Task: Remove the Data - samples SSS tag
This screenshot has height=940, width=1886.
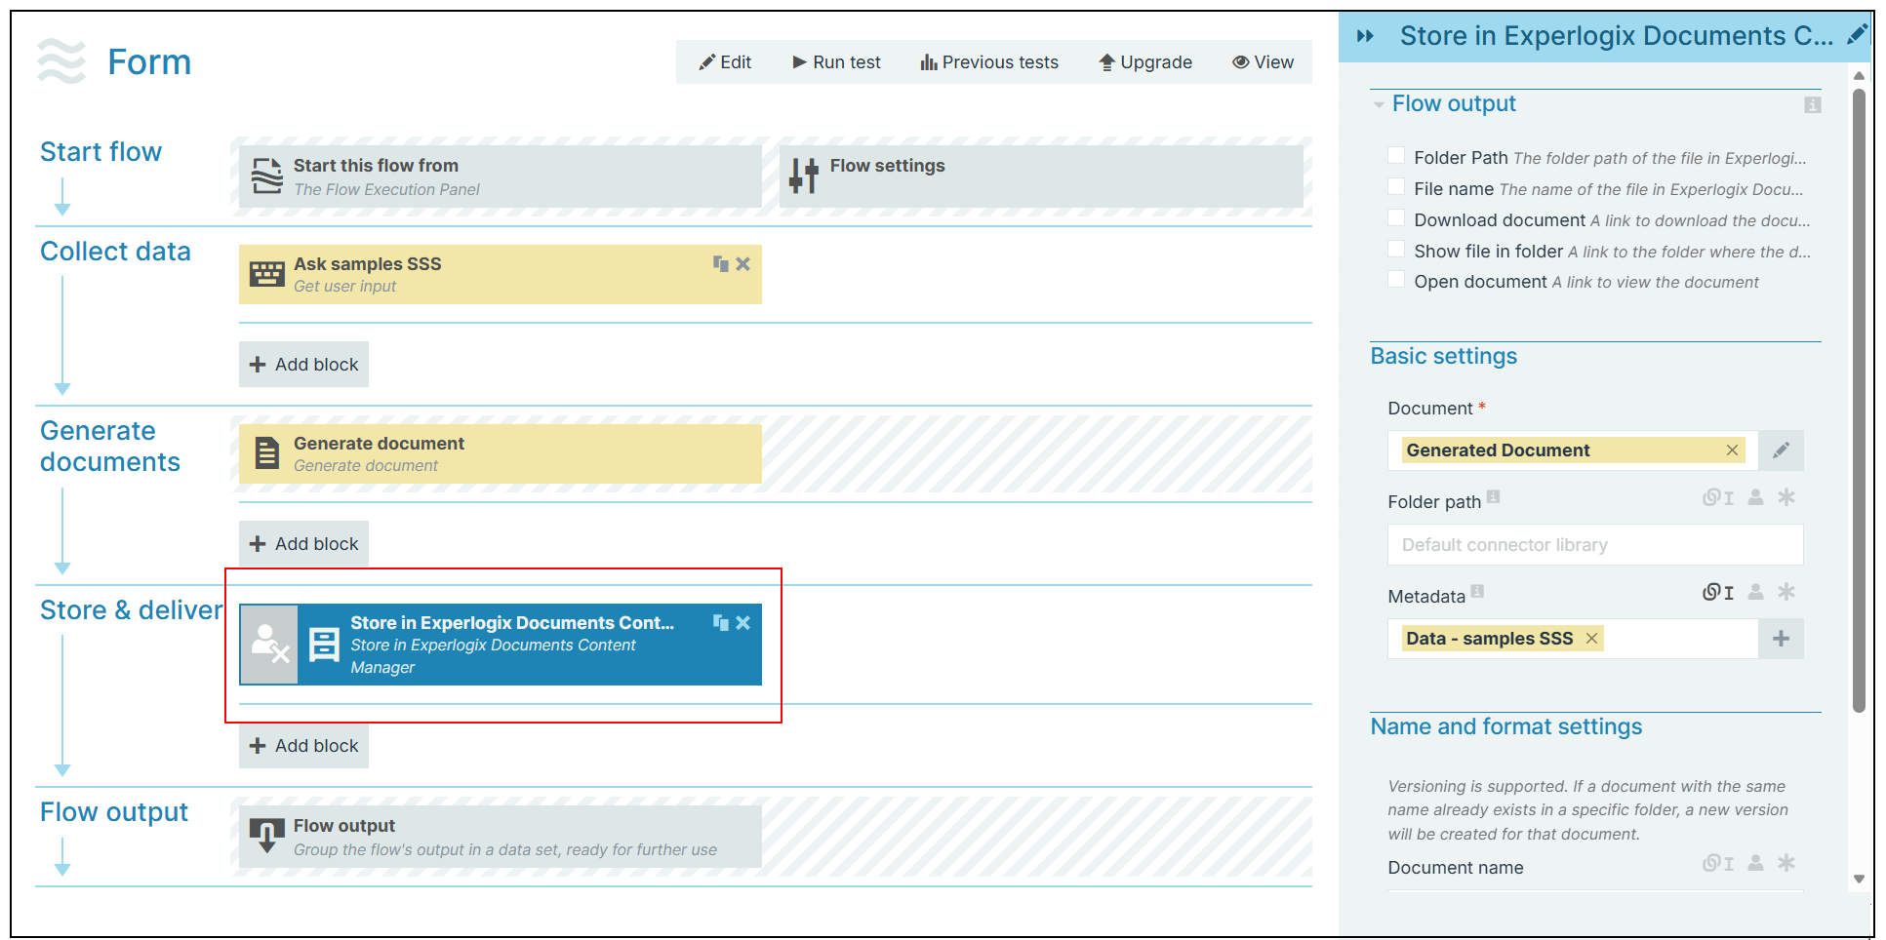Action: pos(1591,638)
